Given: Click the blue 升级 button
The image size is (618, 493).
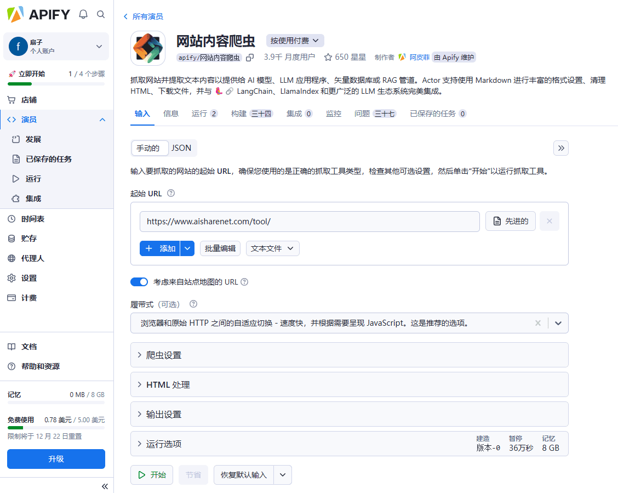Looking at the screenshot, I should 56,459.
